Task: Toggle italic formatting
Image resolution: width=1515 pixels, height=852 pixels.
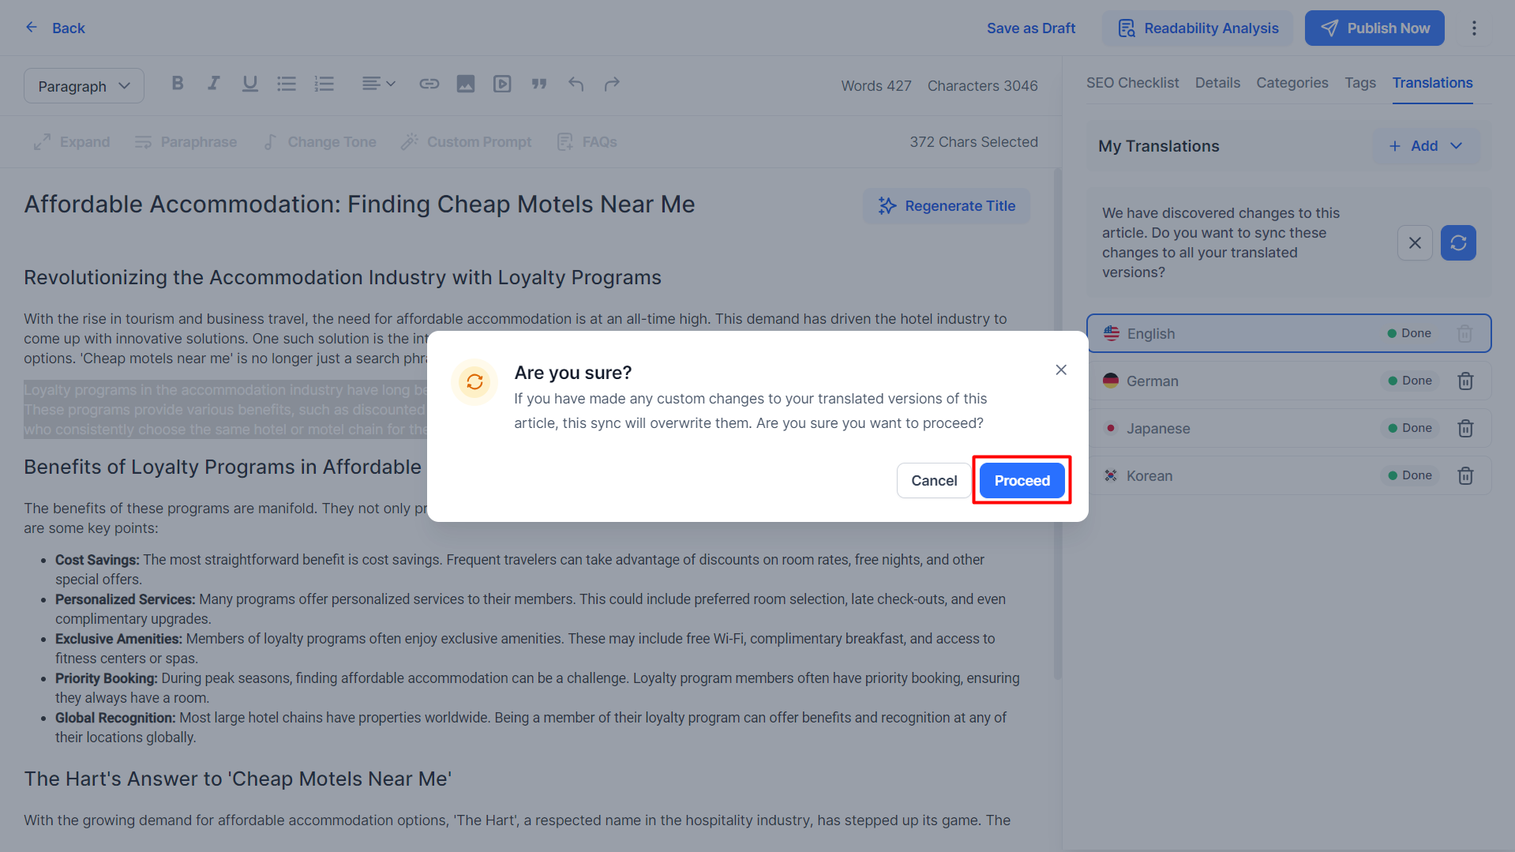Action: click(213, 84)
